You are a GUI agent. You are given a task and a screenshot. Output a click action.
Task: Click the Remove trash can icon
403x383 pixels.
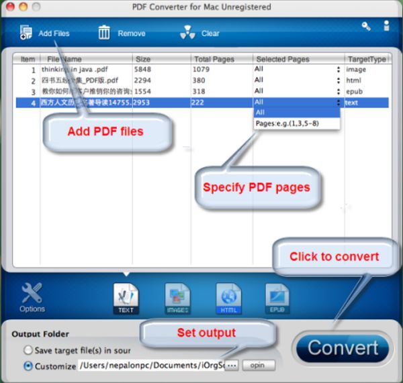point(104,32)
